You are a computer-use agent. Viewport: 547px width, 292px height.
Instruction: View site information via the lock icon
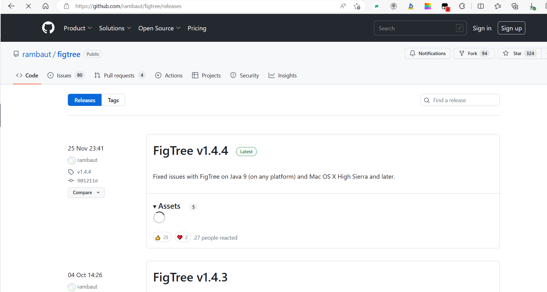click(x=66, y=6)
